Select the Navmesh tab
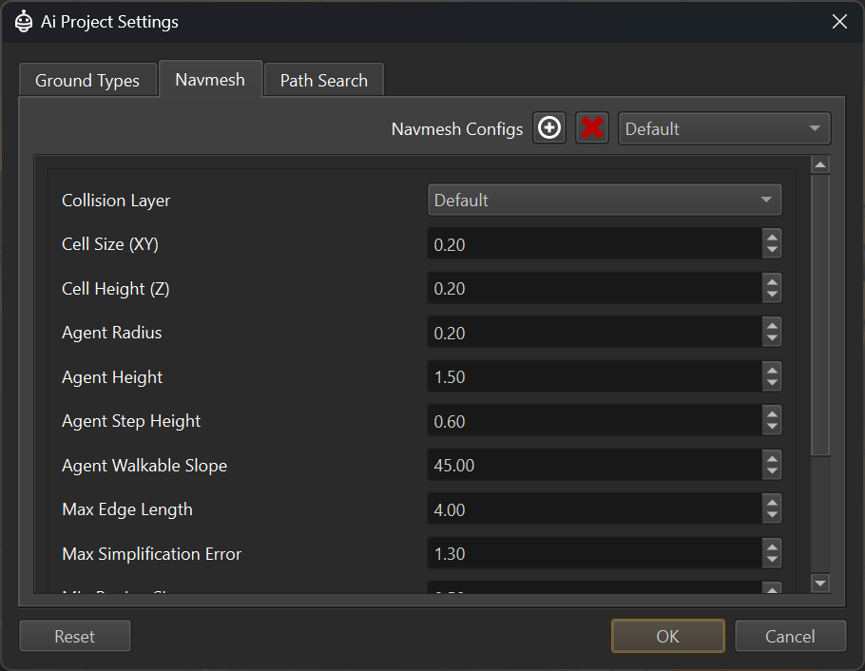The image size is (865, 671). (210, 80)
